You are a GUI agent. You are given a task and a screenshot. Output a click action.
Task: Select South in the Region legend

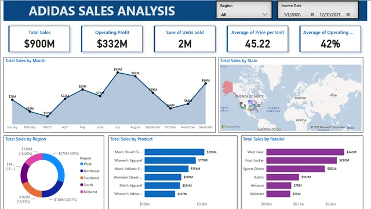click(x=86, y=185)
